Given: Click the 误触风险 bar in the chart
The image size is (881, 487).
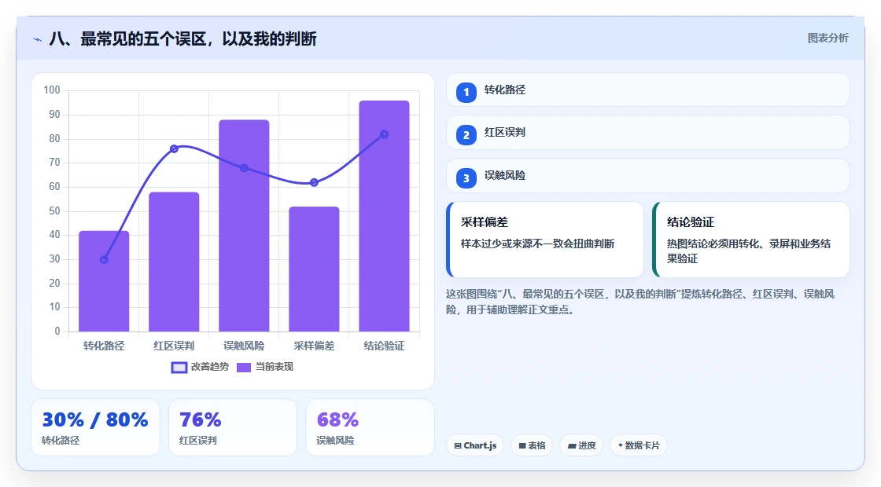Looking at the screenshot, I should pos(244,225).
